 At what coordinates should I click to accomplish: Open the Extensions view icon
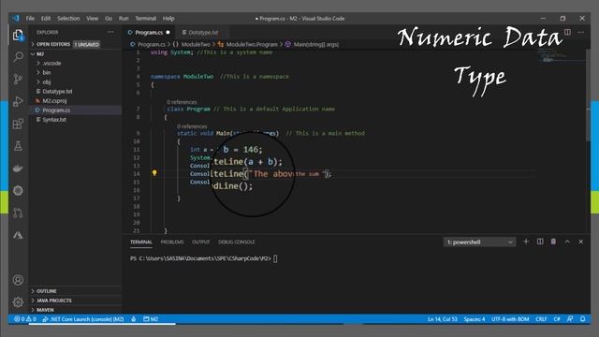18,124
